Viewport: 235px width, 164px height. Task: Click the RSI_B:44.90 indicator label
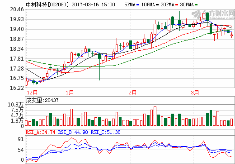(x=73, y=132)
